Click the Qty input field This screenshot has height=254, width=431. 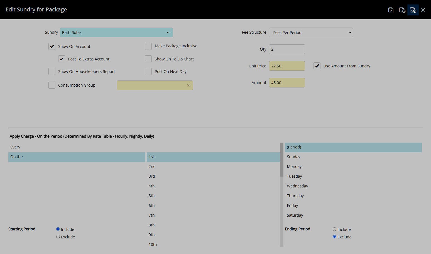(x=287, y=49)
